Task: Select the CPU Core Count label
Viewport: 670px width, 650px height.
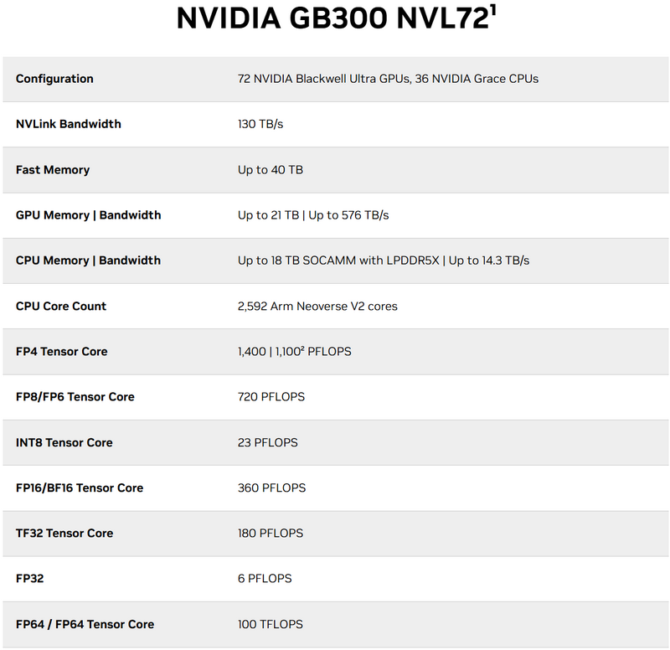Action: pos(61,307)
